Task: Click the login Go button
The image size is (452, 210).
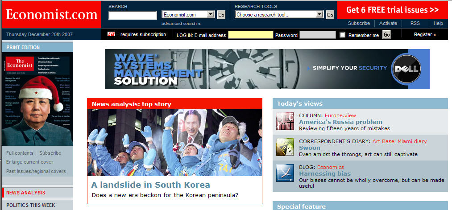Action: [x=386, y=35]
